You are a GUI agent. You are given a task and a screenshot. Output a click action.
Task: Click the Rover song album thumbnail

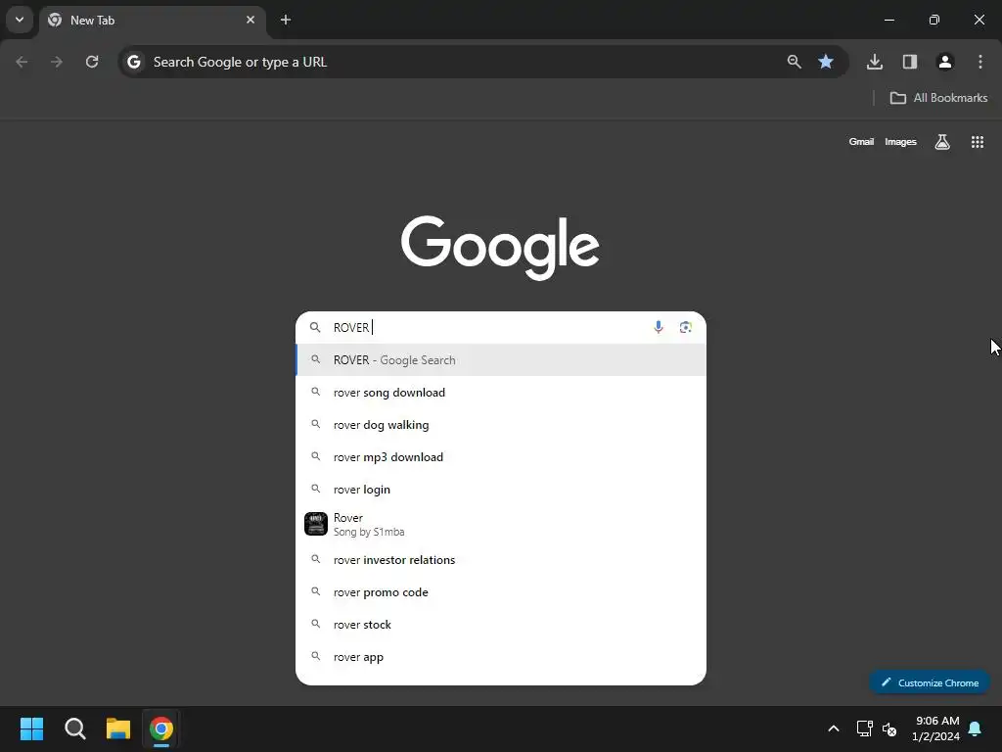click(x=316, y=524)
